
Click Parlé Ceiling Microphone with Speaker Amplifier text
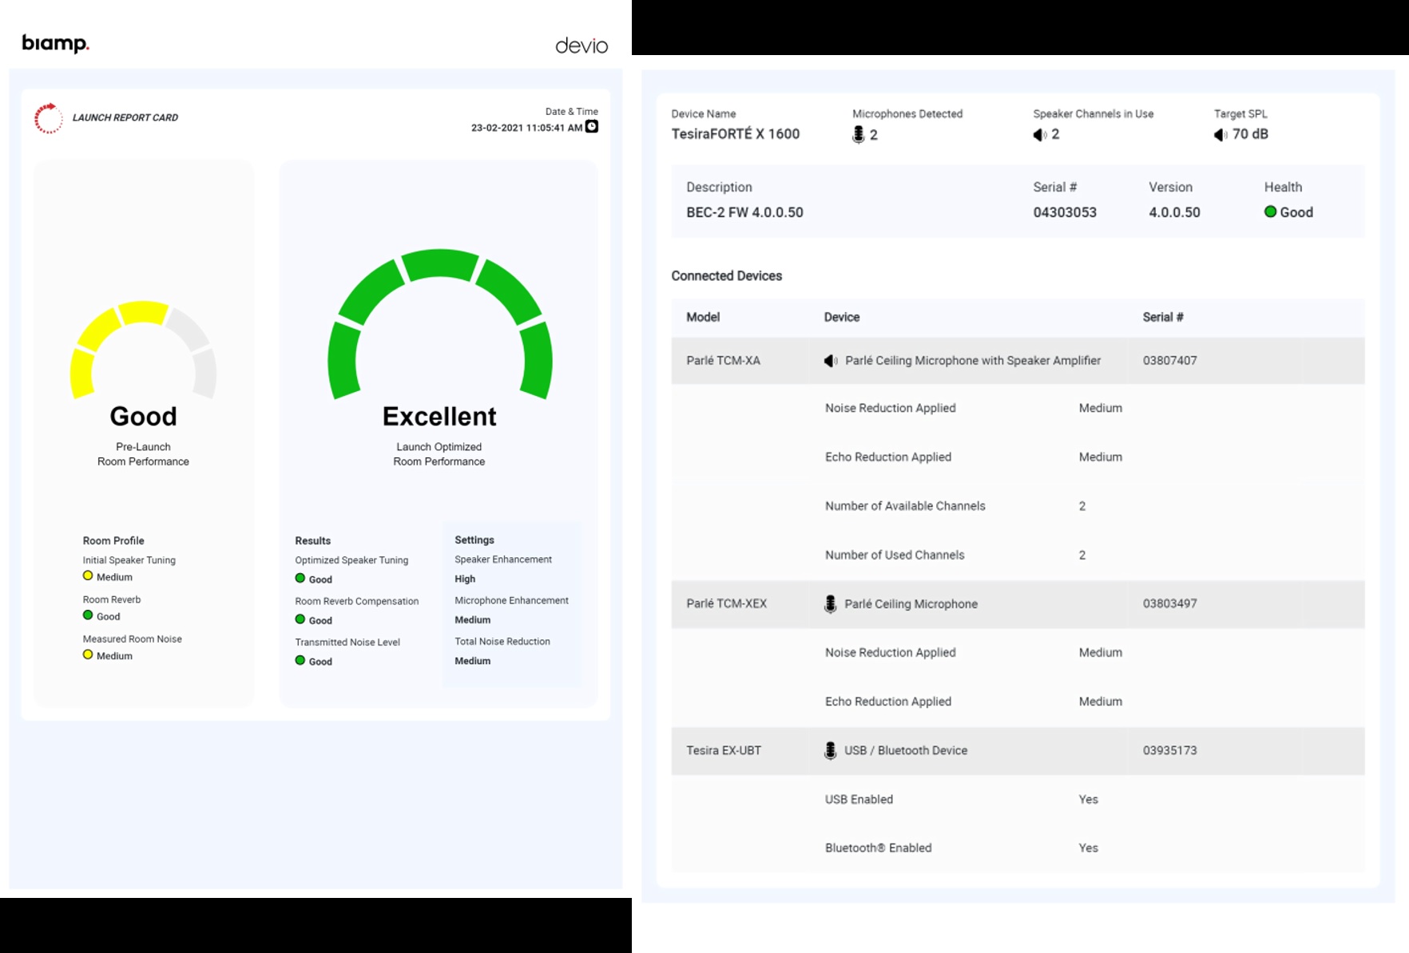pos(973,361)
